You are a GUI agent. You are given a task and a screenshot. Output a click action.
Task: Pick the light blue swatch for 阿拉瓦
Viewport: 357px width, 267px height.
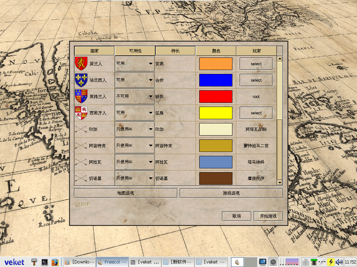click(x=216, y=162)
